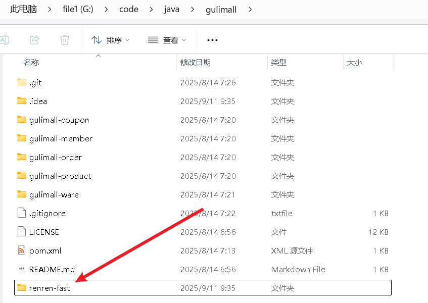Viewport: 428px width, 303px height.
Task: Expand chevron after code breadcrumb
Action: point(151,10)
